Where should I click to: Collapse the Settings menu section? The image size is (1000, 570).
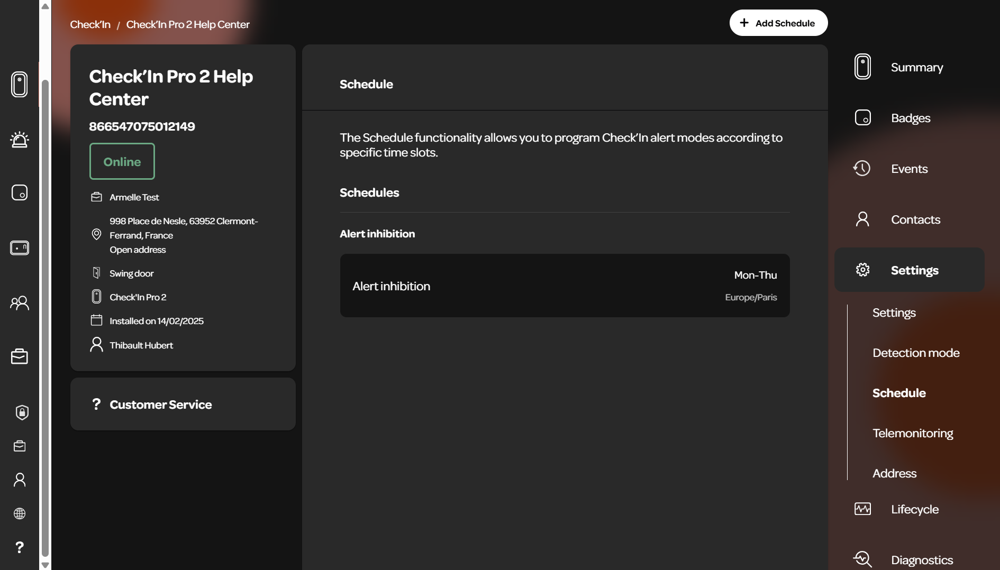pyautogui.click(x=909, y=270)
